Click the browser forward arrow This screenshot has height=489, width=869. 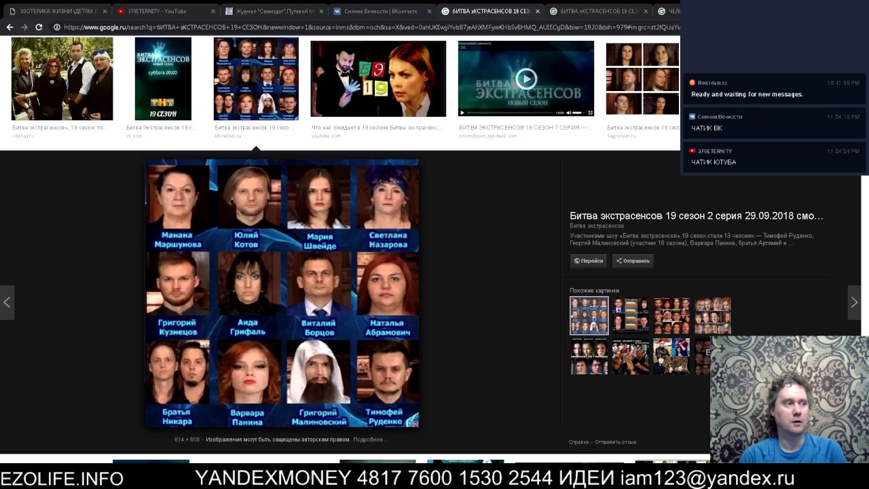point(24,27)
